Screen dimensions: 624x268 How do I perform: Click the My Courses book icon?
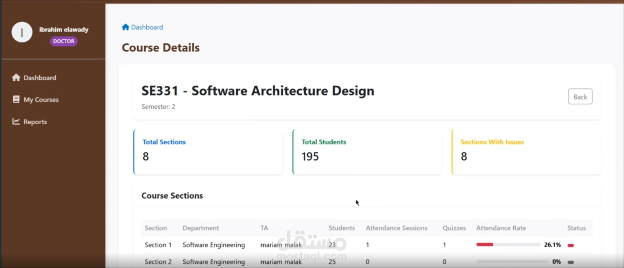16,99
